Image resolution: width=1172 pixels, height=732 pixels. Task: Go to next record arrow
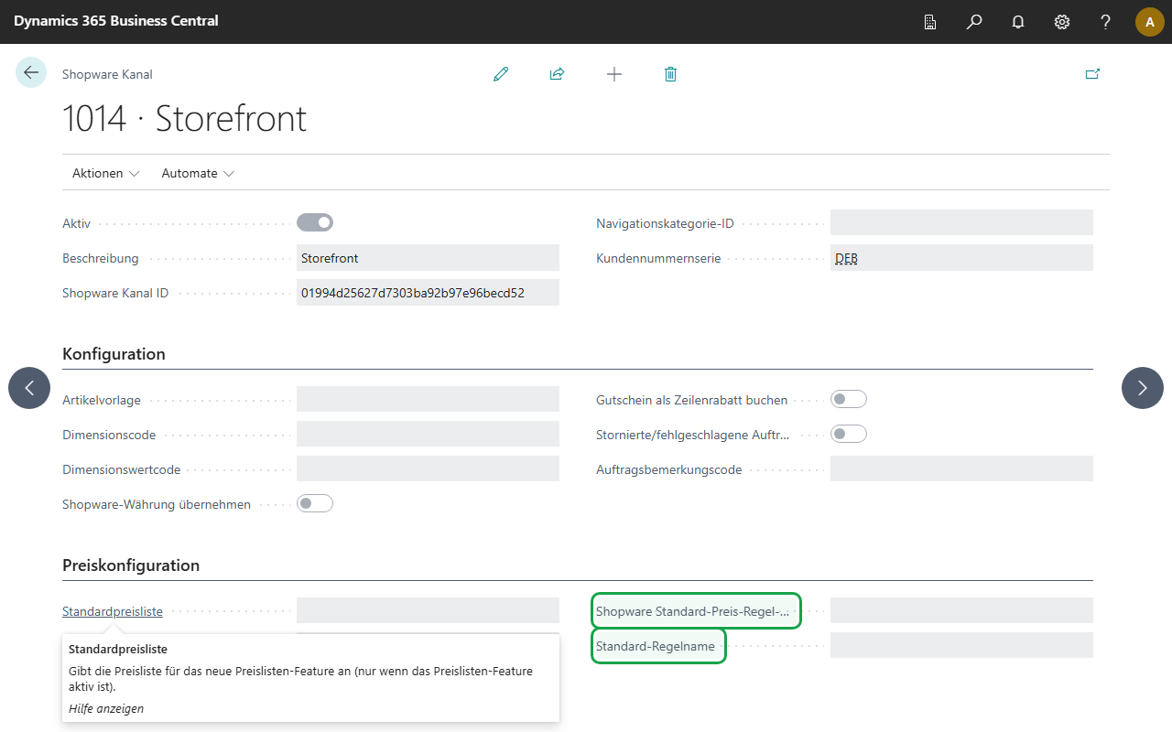click(x=1143, y=388)
